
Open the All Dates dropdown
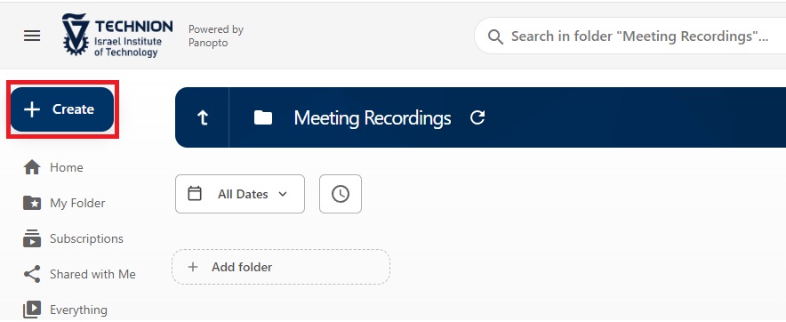point(240,194)
